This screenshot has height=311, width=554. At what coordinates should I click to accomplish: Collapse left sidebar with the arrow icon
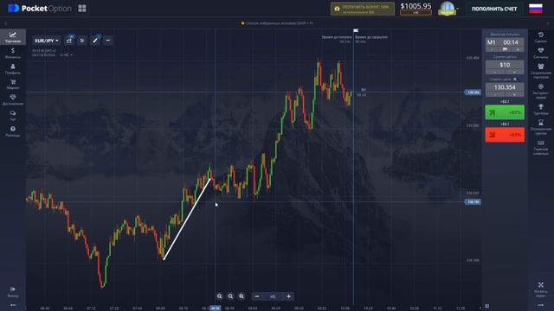coord(13,305)
